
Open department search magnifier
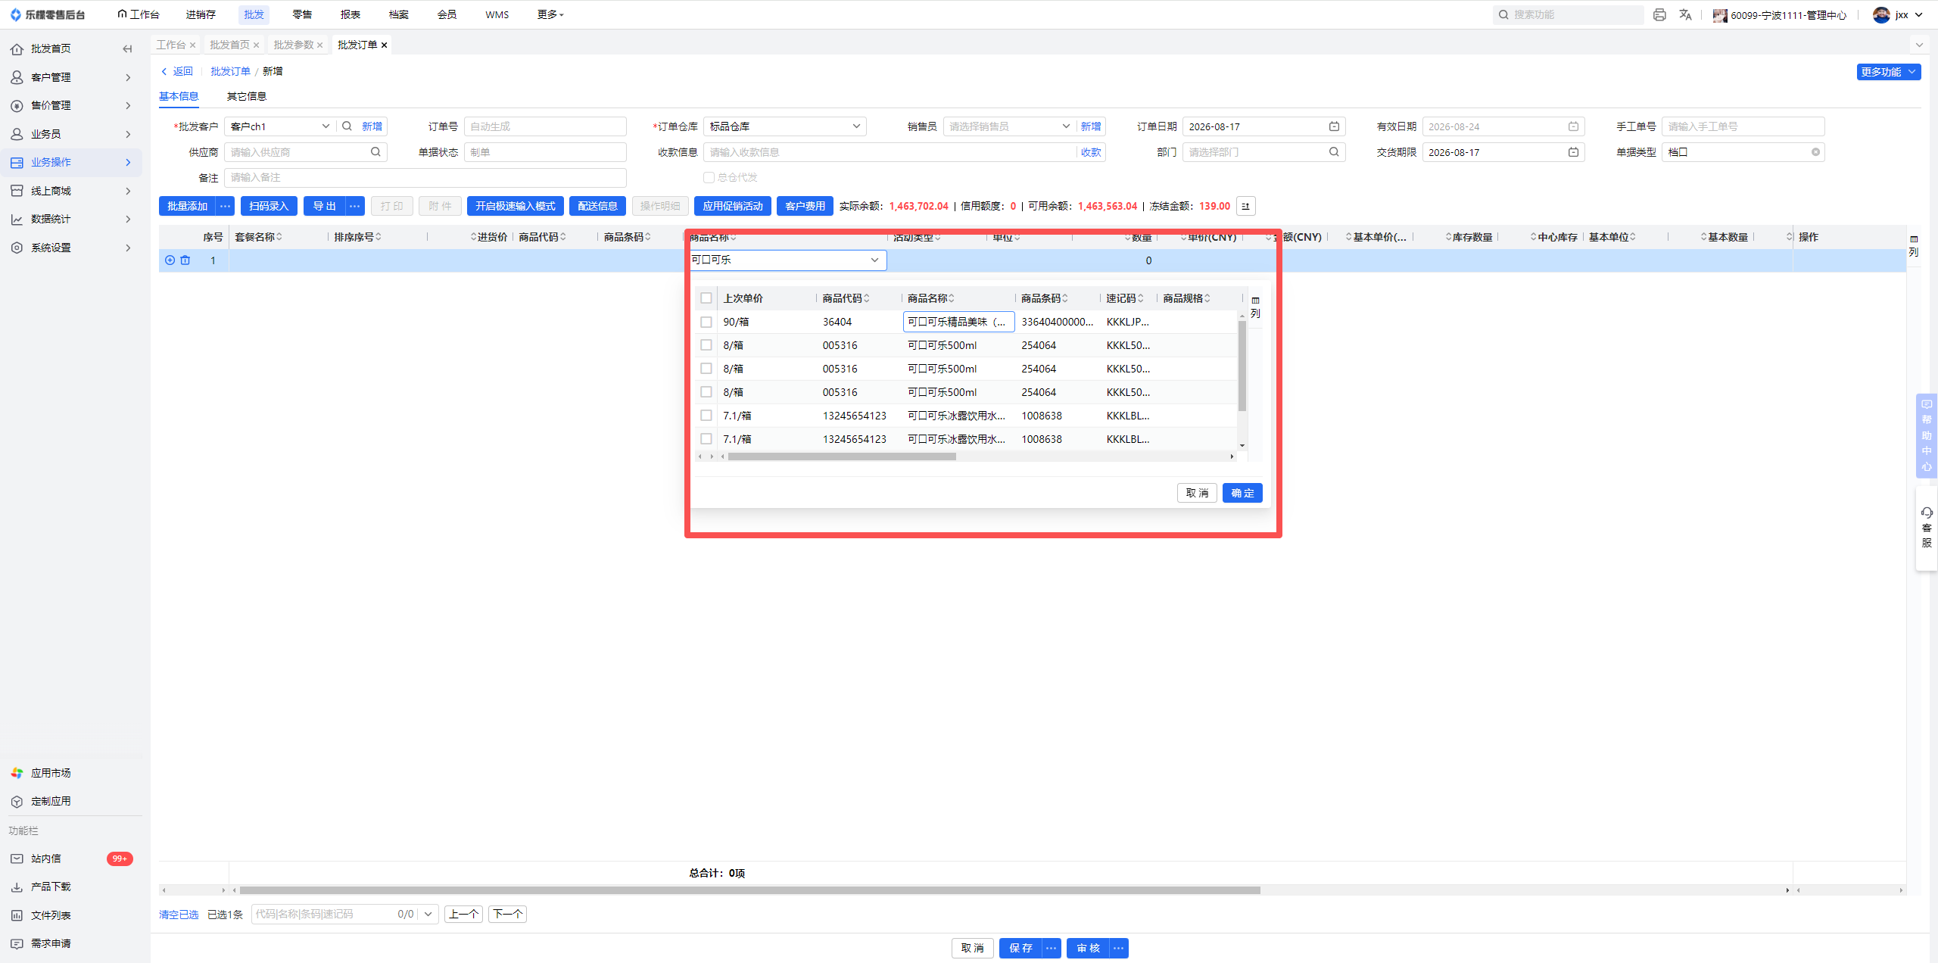(1334, 152)
